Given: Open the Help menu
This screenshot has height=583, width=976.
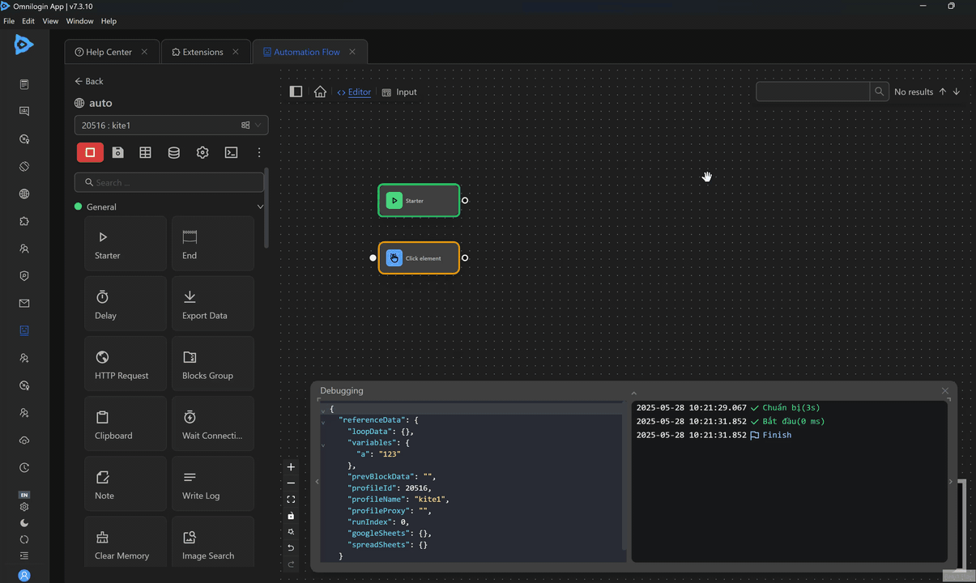Looking at the screenshot, I should click(x=109, y=21).
